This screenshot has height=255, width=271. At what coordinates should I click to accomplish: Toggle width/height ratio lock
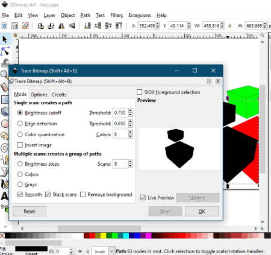(230, 26)
